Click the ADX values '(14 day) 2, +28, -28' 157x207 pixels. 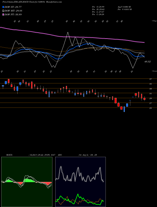(x=88, y=155)
